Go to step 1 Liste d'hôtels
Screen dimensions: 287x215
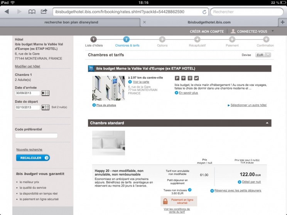tap(94, 39)
